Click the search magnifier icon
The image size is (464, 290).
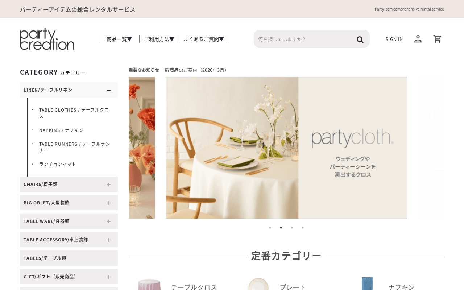point(360,39)
